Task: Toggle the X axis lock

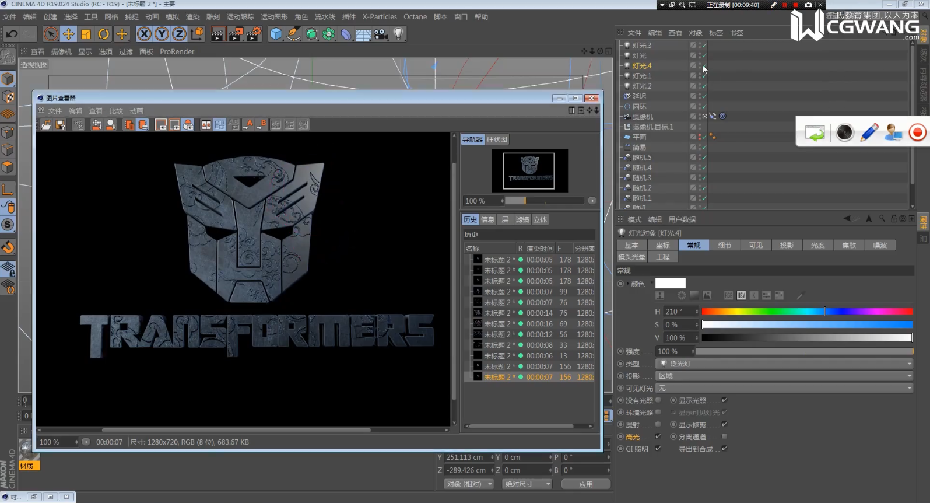Action: (144, 34)
